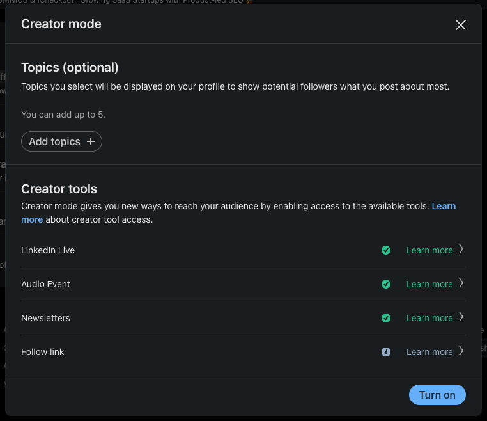Click the 'You can add up to 5.' text
Image resolution: width=487 pixels, height=421 pixels.
pos(63,115)
